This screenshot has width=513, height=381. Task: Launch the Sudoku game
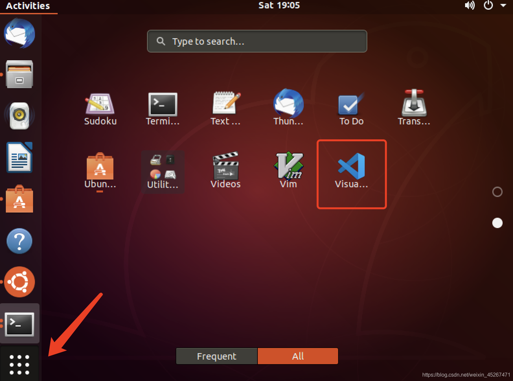pyautogui.click(x=100, y=109)
